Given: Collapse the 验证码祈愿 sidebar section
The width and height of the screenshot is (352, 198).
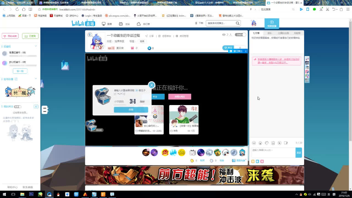Looking at the screenshot, I should [36, 78].
